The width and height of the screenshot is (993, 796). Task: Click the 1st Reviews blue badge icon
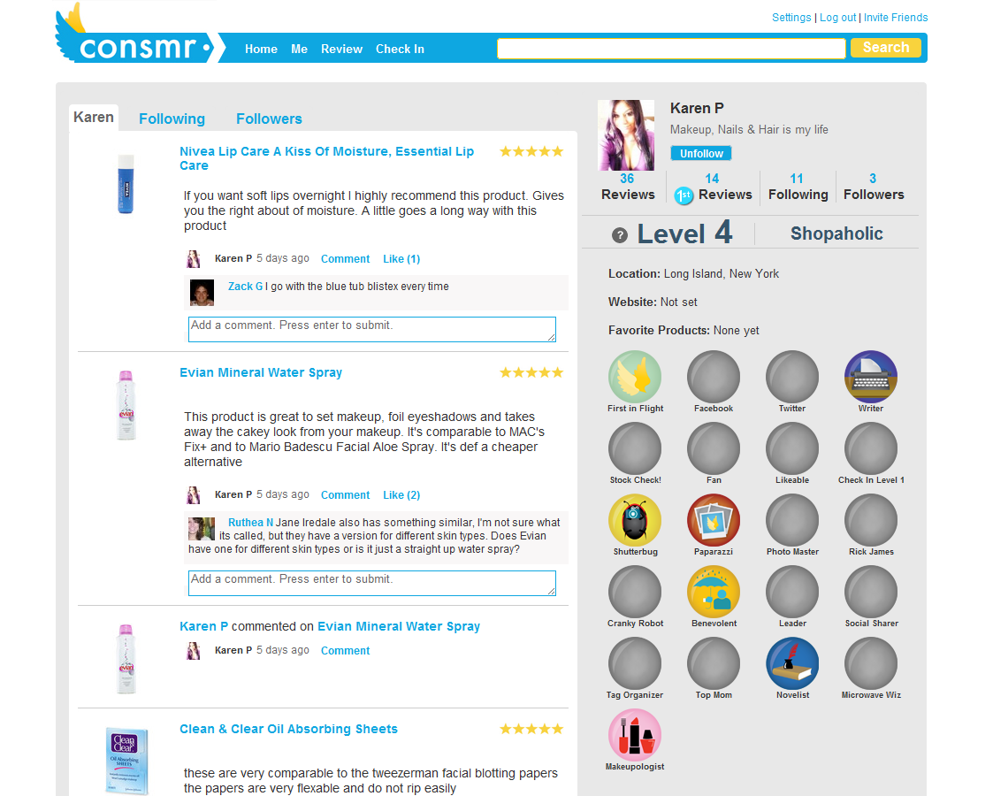(684, 195)
